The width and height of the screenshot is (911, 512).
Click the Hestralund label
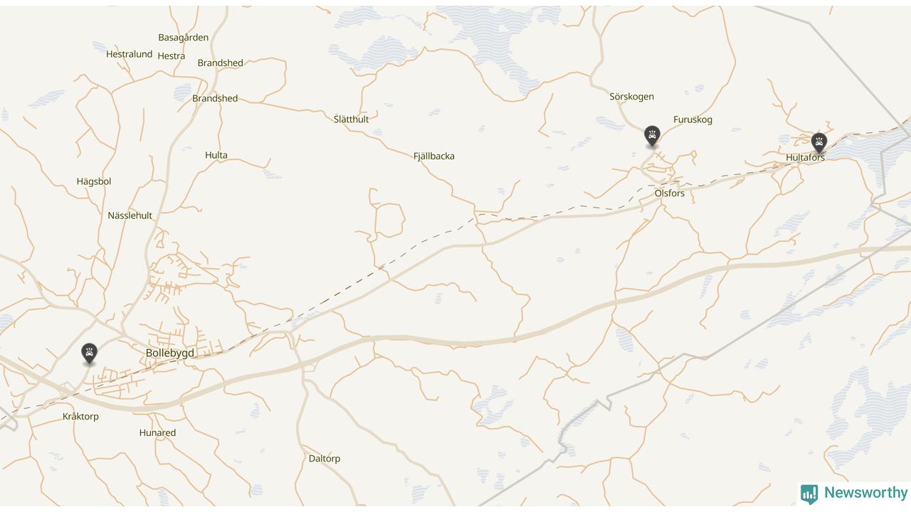tap(129, 54)
